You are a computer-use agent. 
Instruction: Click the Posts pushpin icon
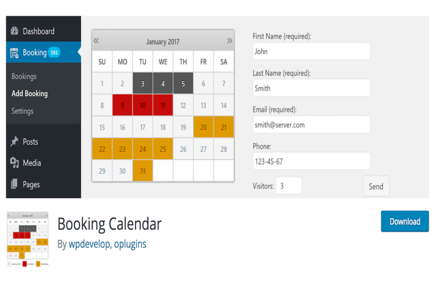pyautogui.click(x=14, y=141)
